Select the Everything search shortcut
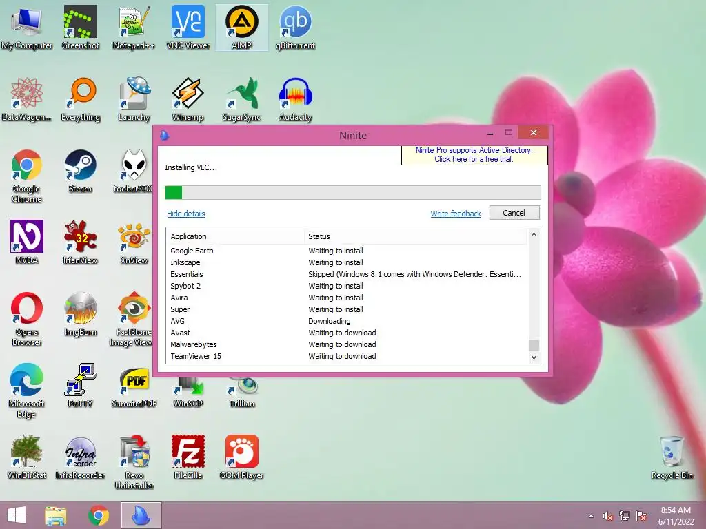 [80, 99]
